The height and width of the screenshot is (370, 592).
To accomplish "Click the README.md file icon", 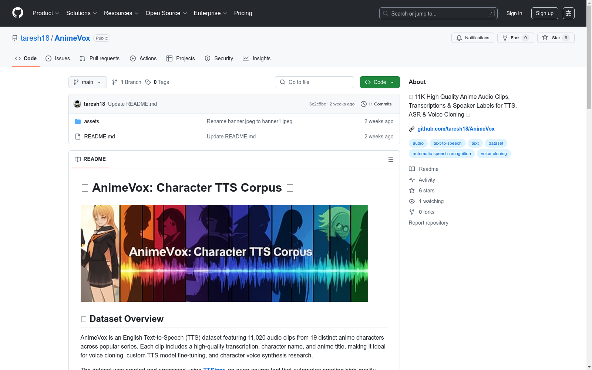I will pos(78,137).
